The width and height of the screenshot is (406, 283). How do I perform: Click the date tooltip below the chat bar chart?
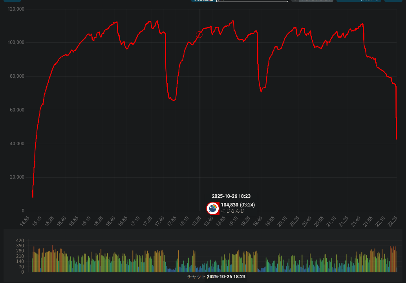click(x=226, y=277)
